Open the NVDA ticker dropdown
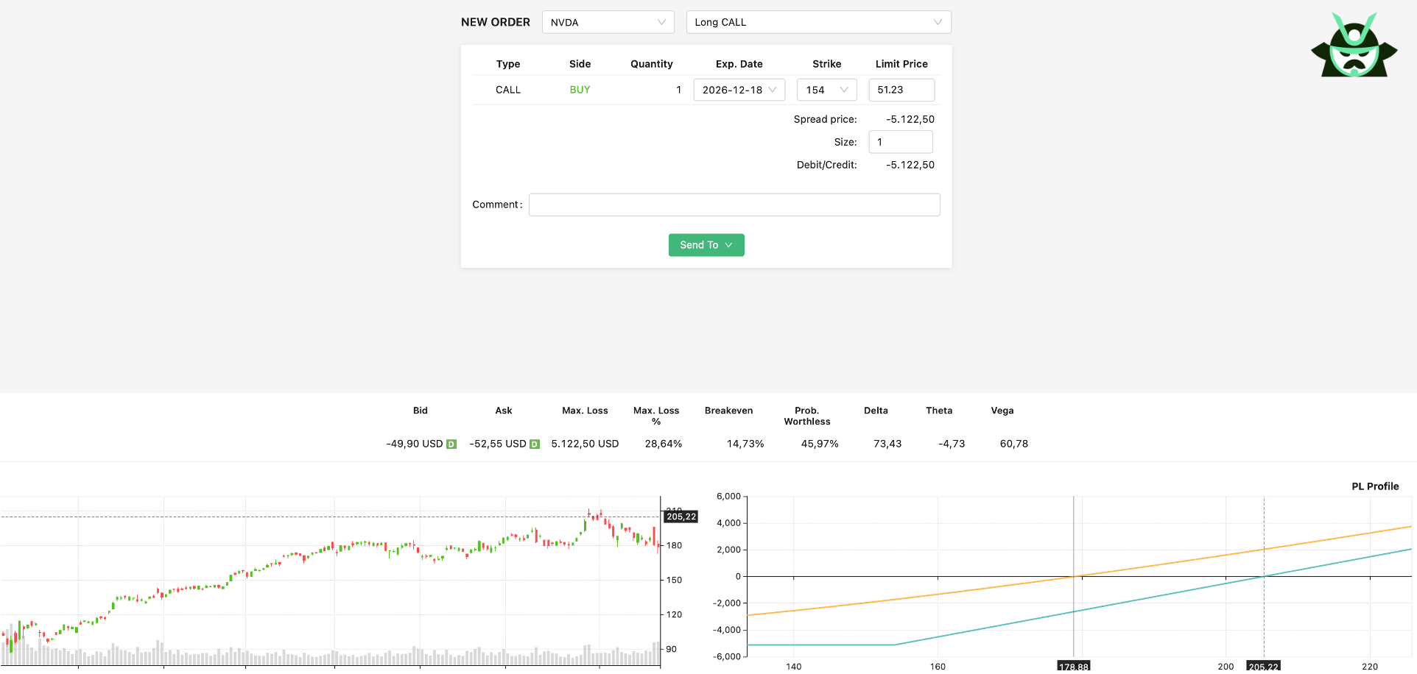The image size is (1417, 674). [x=608, y=22]
